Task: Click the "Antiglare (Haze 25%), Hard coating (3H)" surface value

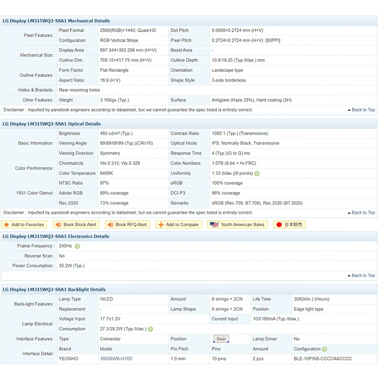Action: coord(252,100)
